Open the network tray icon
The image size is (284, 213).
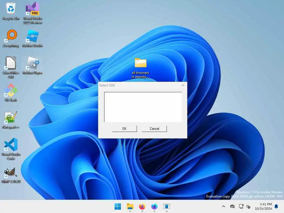tap(241, 206)
